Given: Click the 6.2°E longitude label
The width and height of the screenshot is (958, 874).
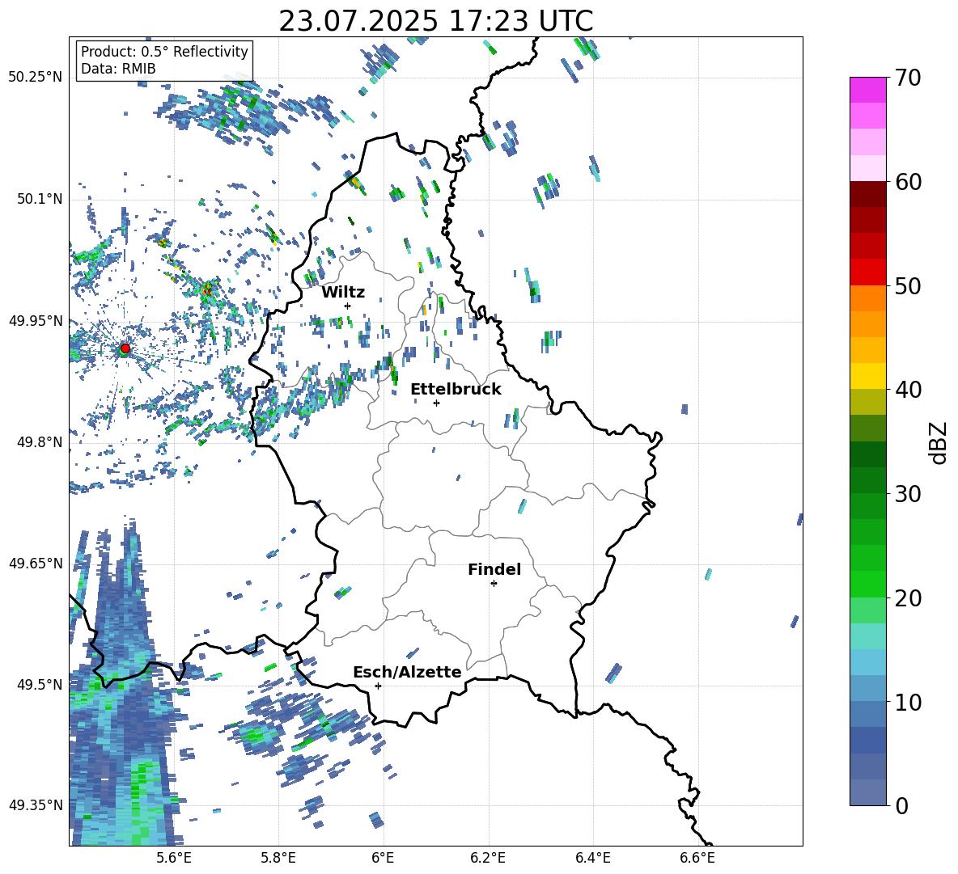Looking at the screenshot, I should 488,858.
